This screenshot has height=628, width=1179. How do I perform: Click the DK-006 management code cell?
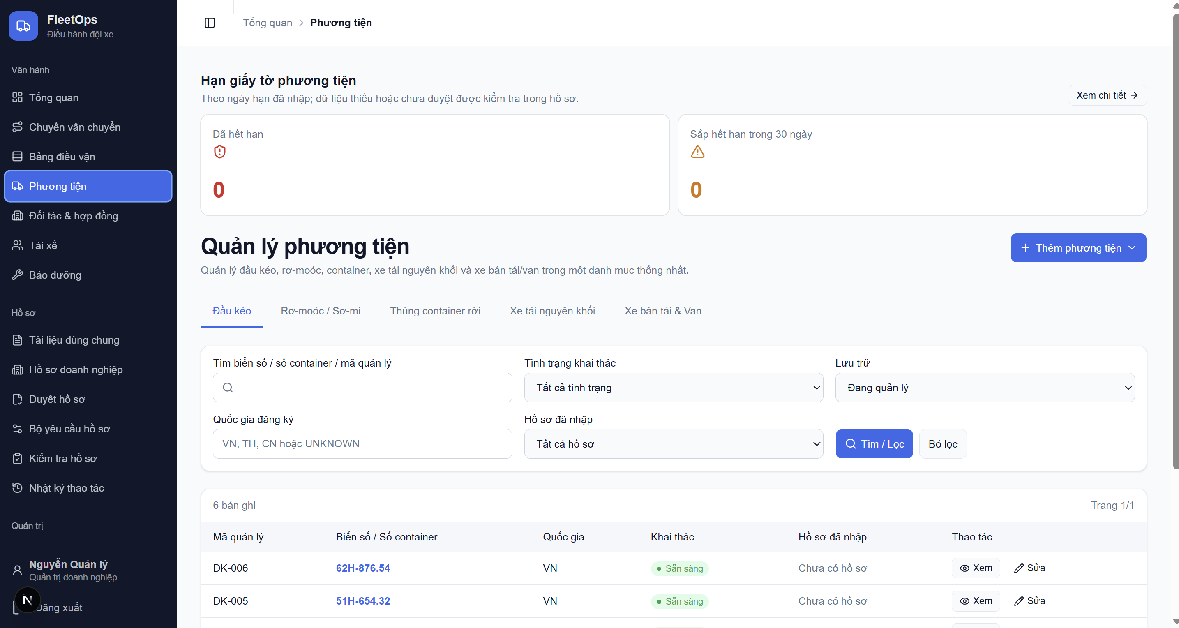click(230, 568)
